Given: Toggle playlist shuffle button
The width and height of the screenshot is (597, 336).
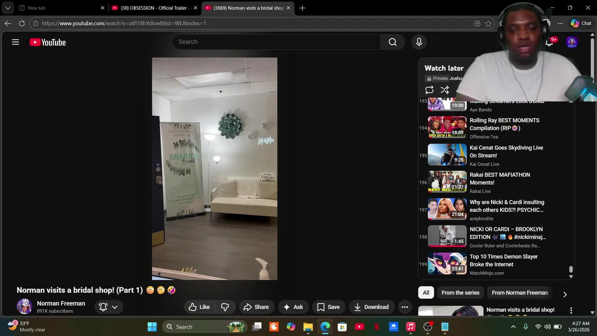Looking at the screenshot, I should (444, 90).
